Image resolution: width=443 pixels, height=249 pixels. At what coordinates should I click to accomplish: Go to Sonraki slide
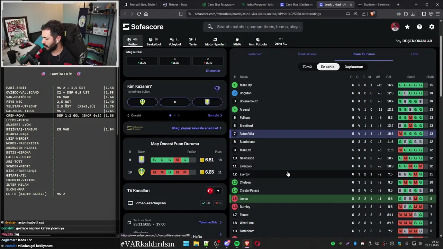pos(215,116)
